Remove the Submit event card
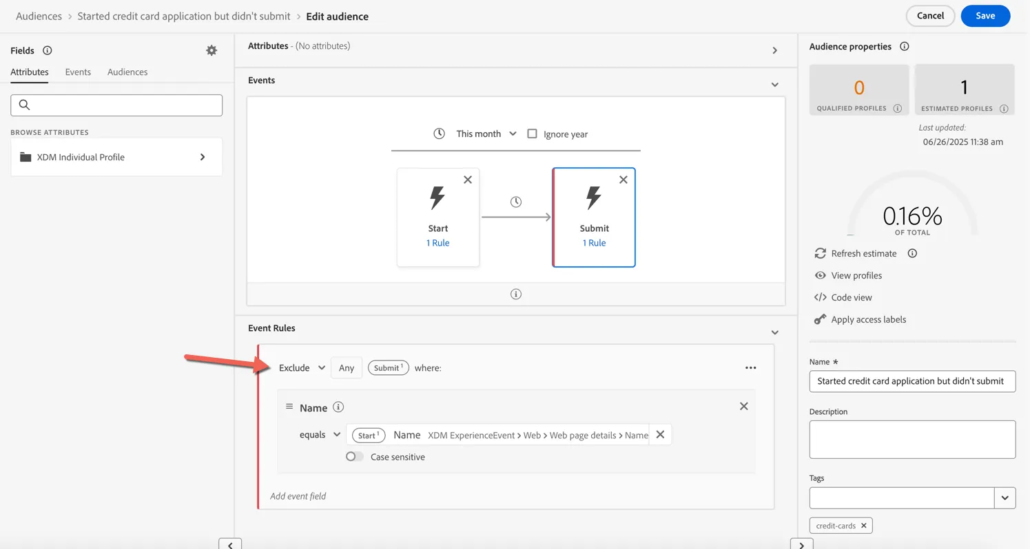Screen dimensions: 1030x549 (624, 180)
